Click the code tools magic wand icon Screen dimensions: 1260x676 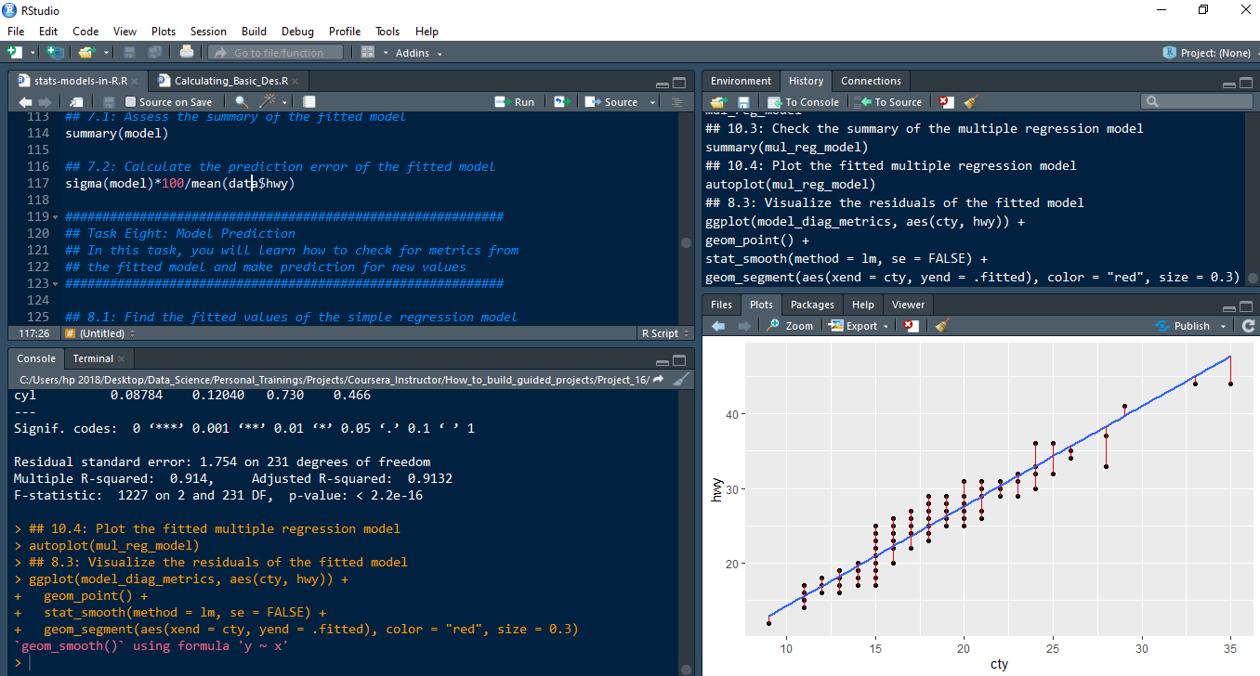[269, 102]
